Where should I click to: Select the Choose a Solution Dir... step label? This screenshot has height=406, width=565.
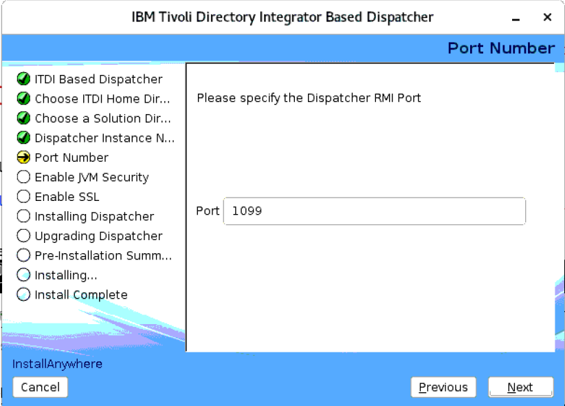(102, 118)
